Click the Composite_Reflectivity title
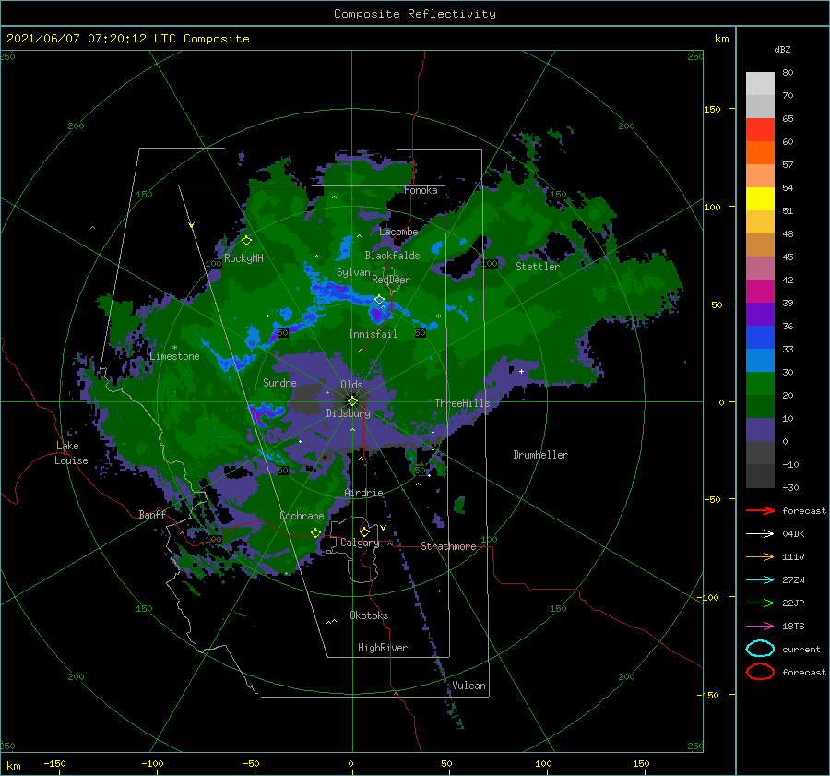 point(415,14)
